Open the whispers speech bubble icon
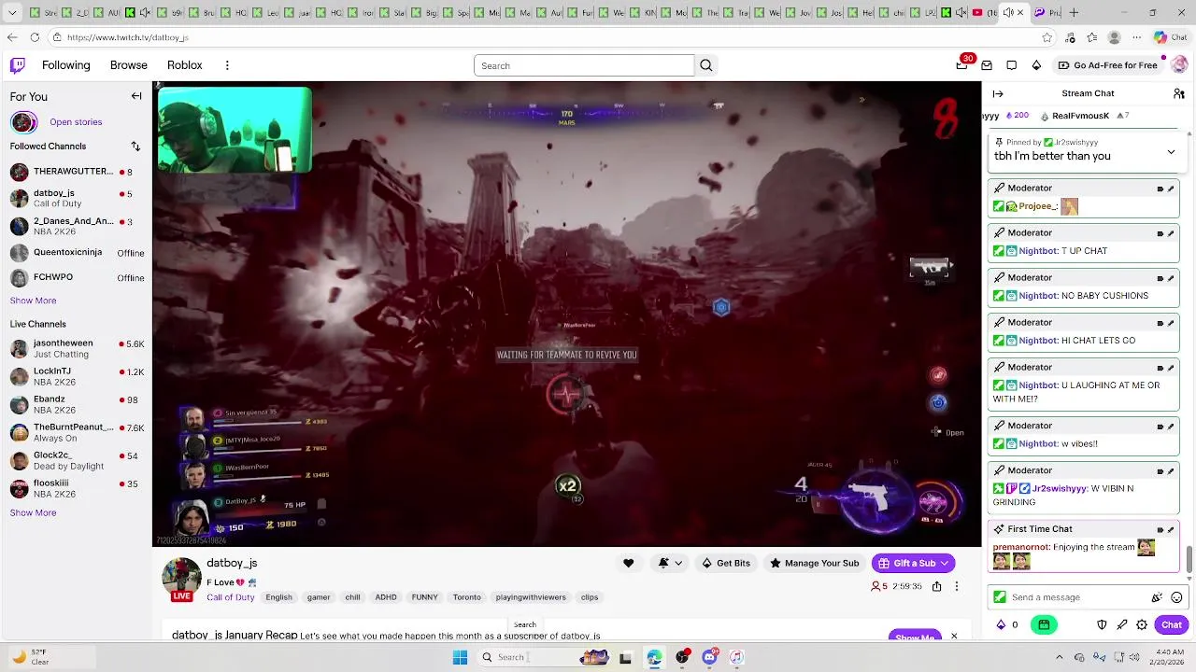 [x=1012, y=65]
